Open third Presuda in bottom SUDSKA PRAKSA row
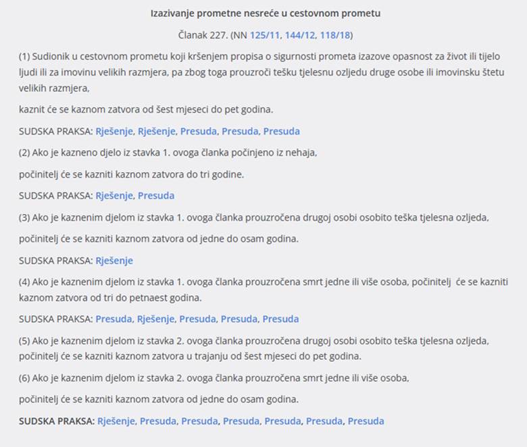Viewport: 527px width, 447px height. tap(241, 421)
